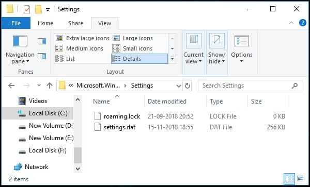Viewport: 310px width, 187px height.
Task: Refresh the folder with the refresh icon
Action: (187, 86)
